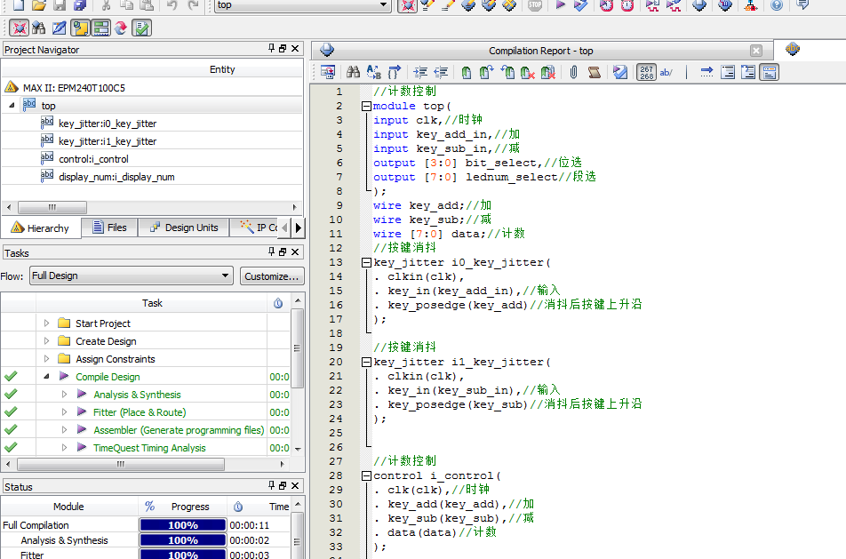Click the binoculars icon in the second toolbar row
Screen dimensions: 846x559
pos(39,28)
